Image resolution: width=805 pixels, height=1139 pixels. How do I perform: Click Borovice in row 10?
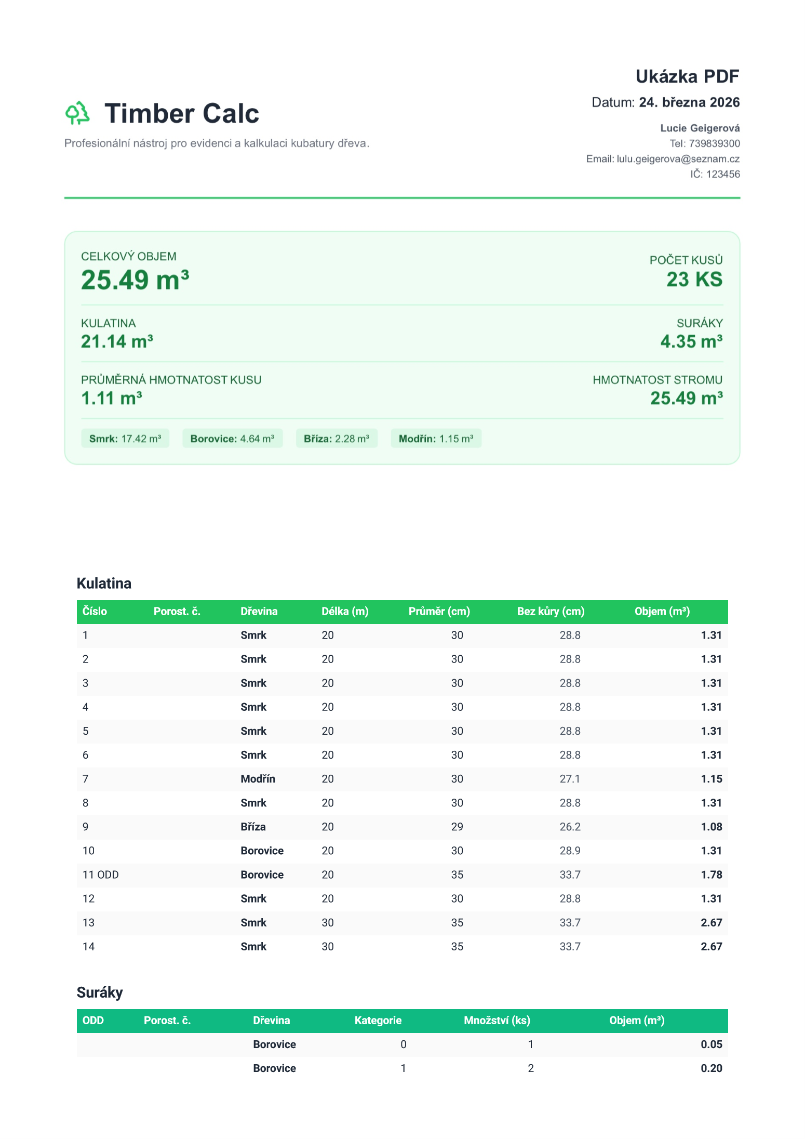[x=262, y=851]
